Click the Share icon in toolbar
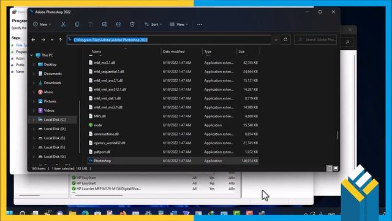This screenshot has width=392, height=221. (x=118, y=25)
